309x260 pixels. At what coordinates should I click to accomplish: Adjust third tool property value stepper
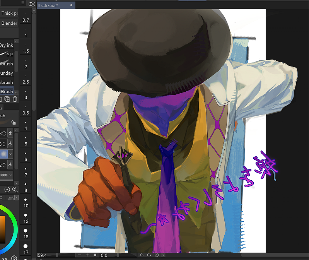tap(4, 165)
